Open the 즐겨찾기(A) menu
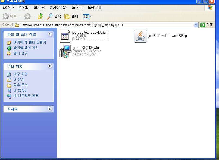 [x=59, y=7]
